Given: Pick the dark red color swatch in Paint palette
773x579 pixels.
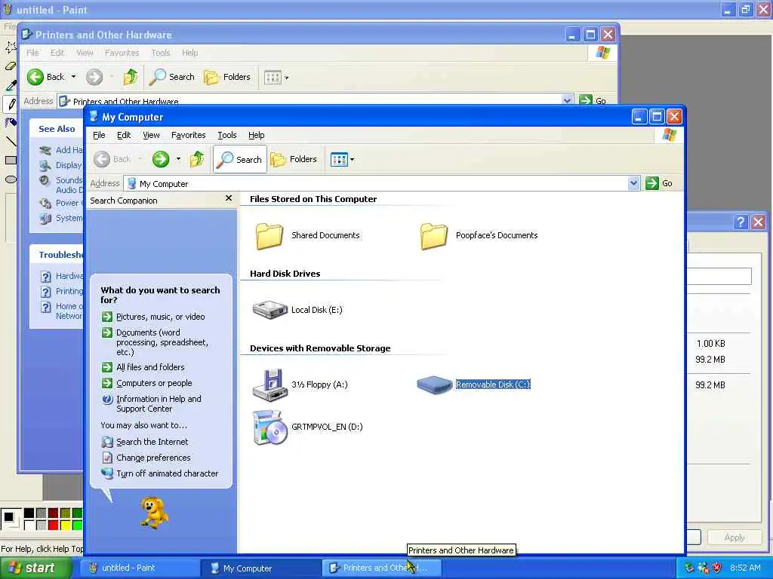Looking at the screenshot, I should 54,513.
